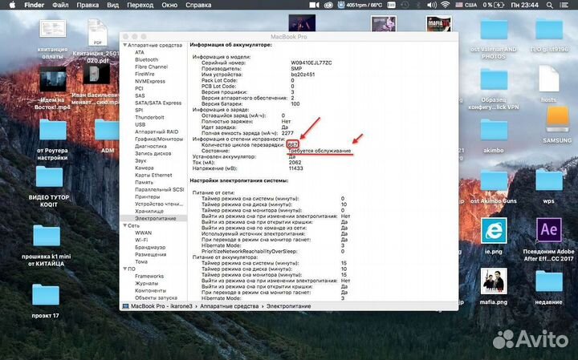The image size is (578, 360).
Task: Collapse the Аппаратные средства section
Action: tap(125, 45)
